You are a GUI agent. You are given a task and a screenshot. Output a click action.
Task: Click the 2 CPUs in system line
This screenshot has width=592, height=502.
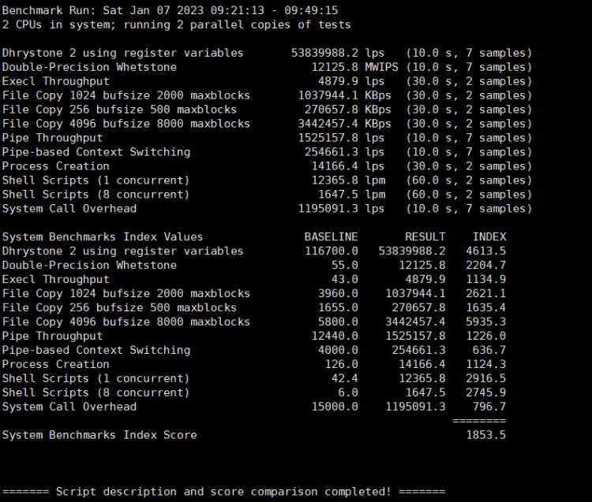(x=176, y=24)
